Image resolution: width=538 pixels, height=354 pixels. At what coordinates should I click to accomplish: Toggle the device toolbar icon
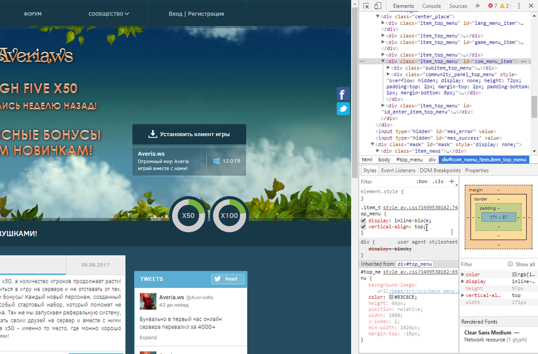pos(378,6)
